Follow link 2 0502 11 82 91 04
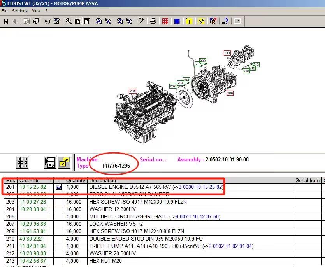The height and width of the screenshot is (267, 325). coord(230,246)
